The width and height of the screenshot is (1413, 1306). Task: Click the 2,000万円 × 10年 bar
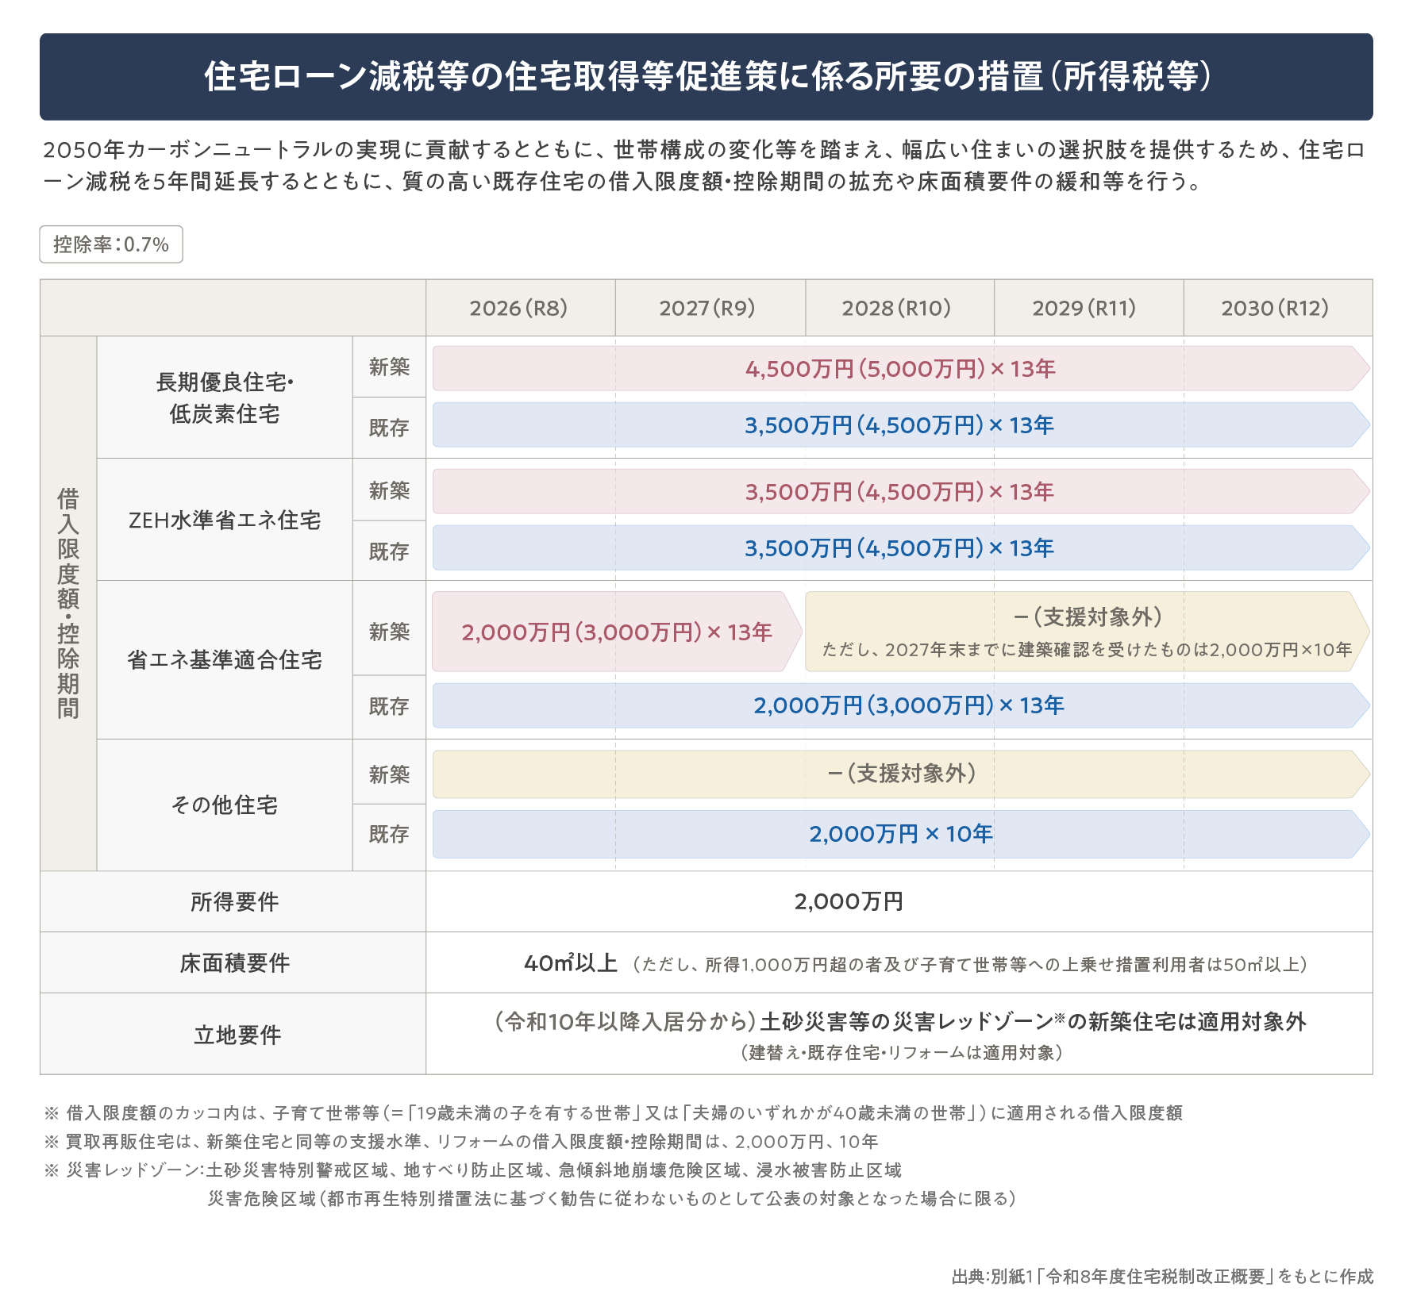(x=901, y=834)
